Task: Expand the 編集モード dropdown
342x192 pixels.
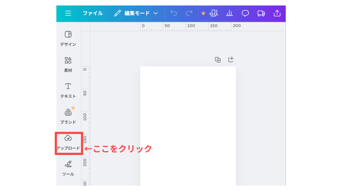Action: click(136, 13)
